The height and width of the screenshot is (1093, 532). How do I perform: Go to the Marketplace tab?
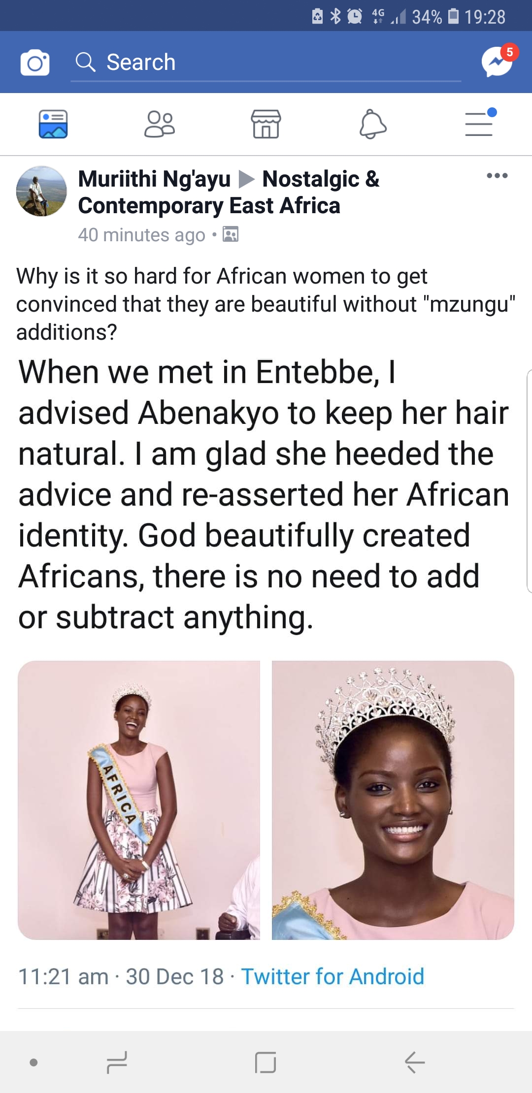pyautogui.click(x=266, y=124)
